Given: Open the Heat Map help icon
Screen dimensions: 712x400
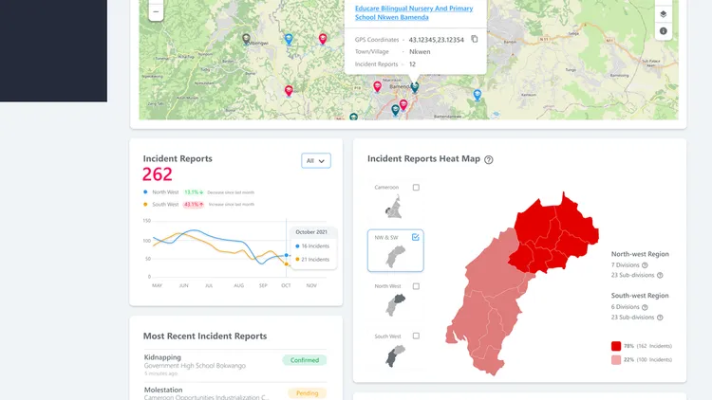Looking at the screenshot, I should 489,159.
